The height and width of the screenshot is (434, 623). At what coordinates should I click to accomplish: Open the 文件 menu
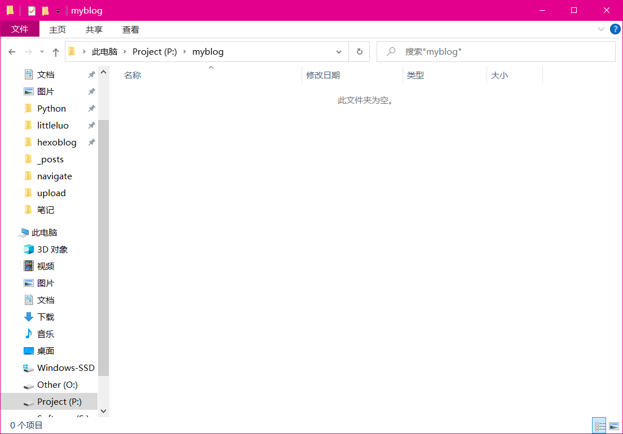pos(20,29)
